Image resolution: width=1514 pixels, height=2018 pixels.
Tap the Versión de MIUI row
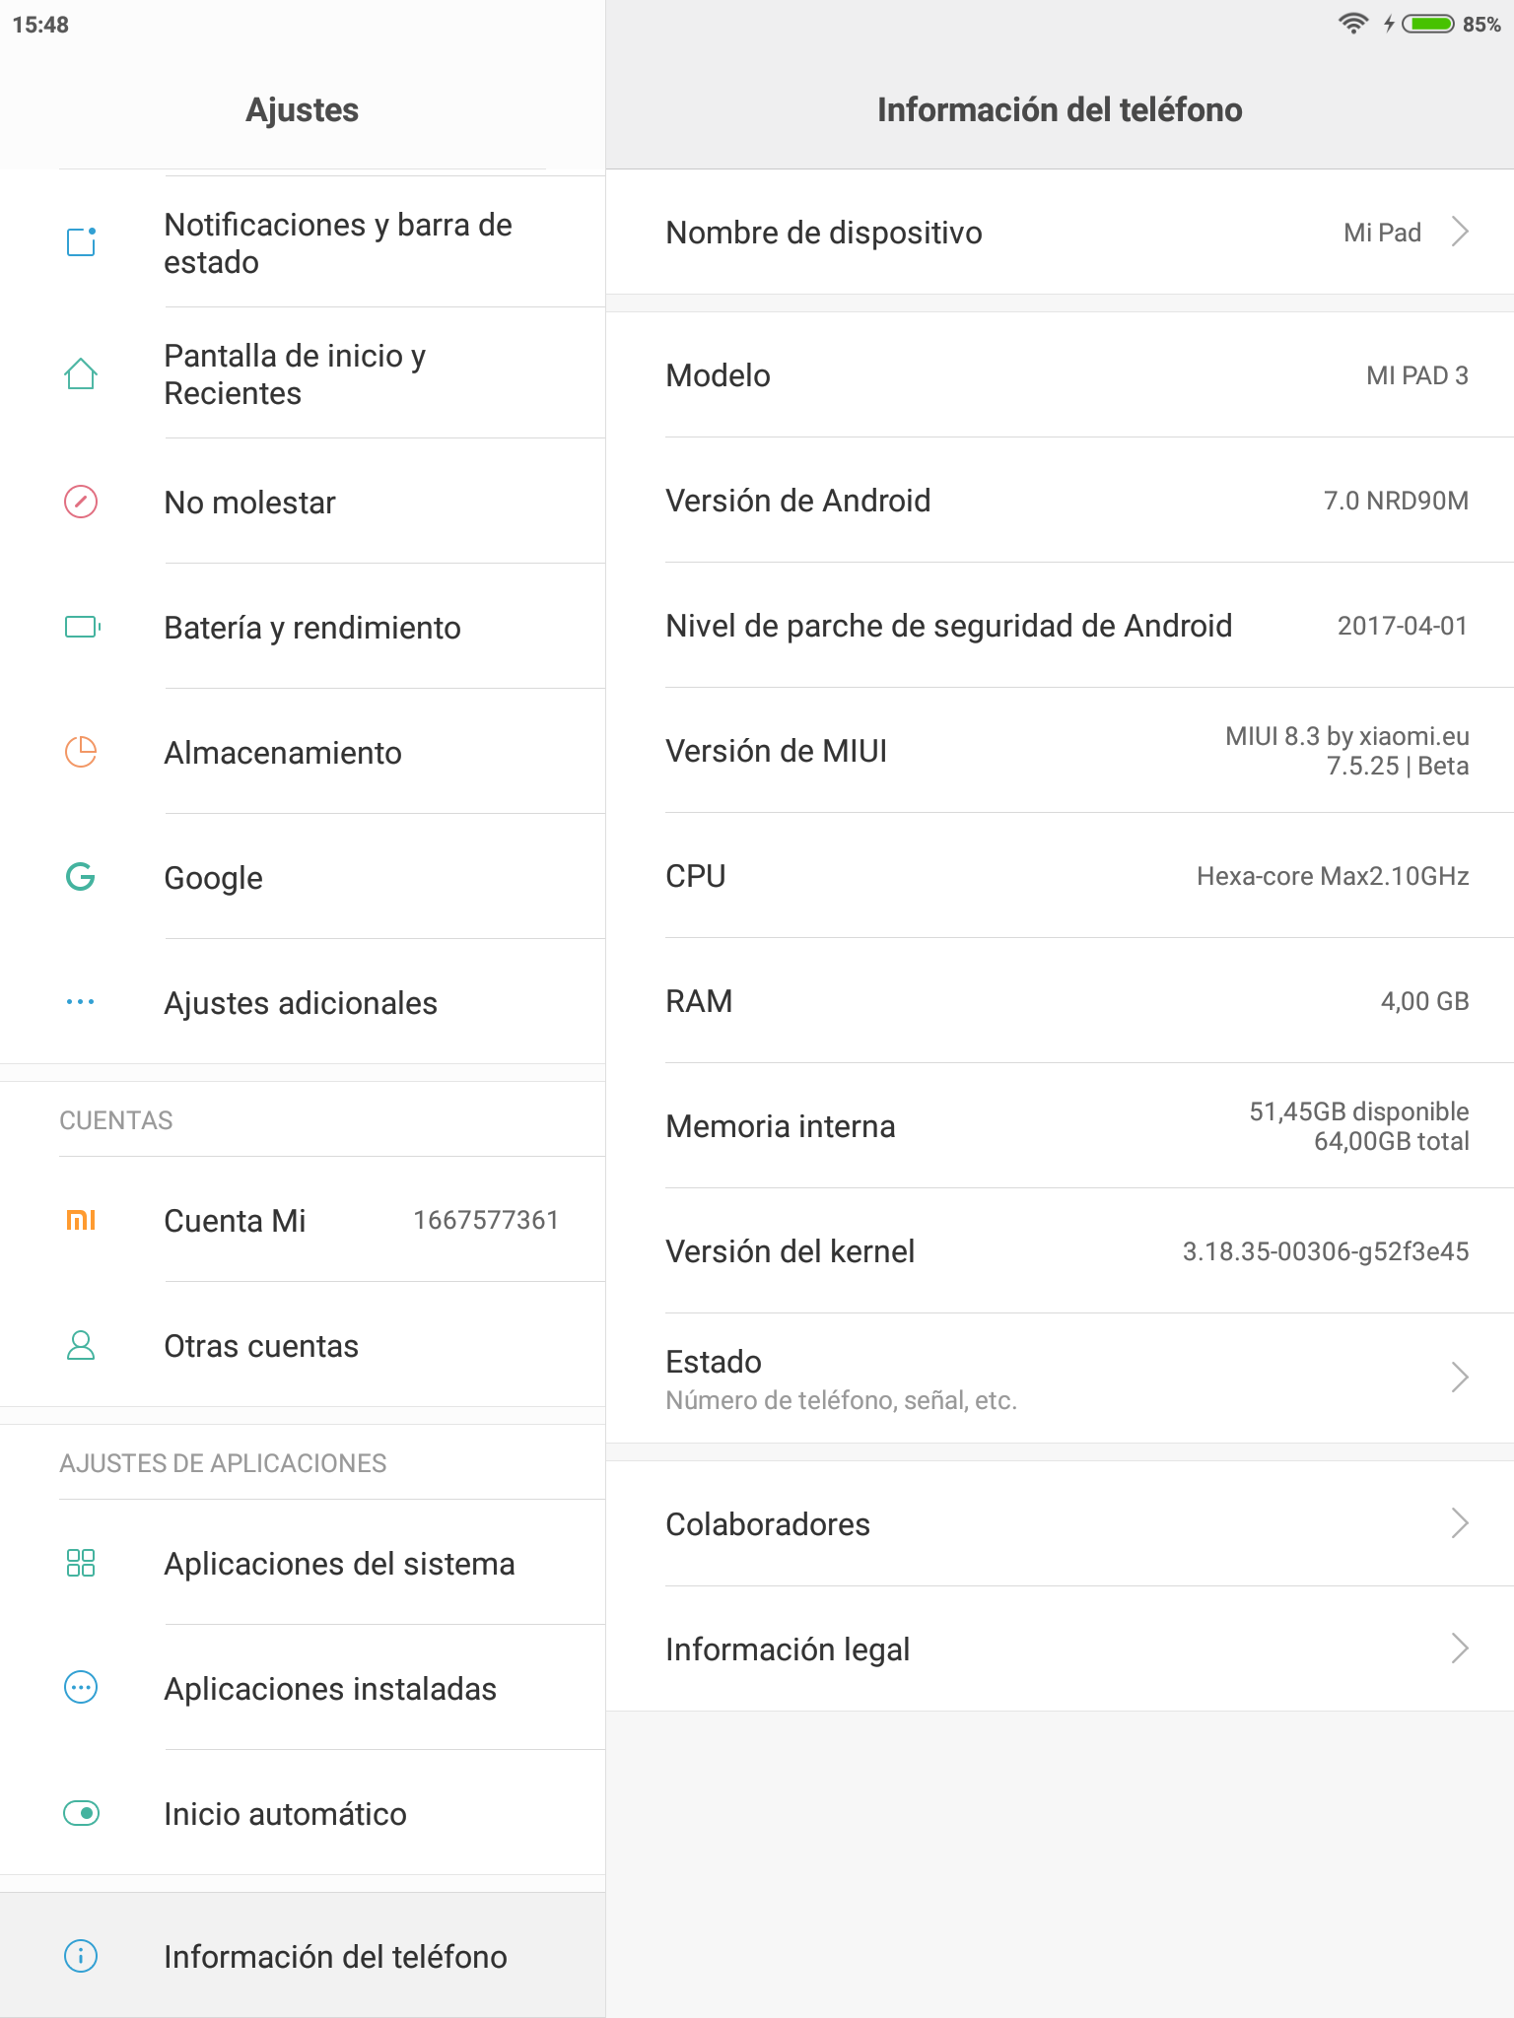[1060, 751]
